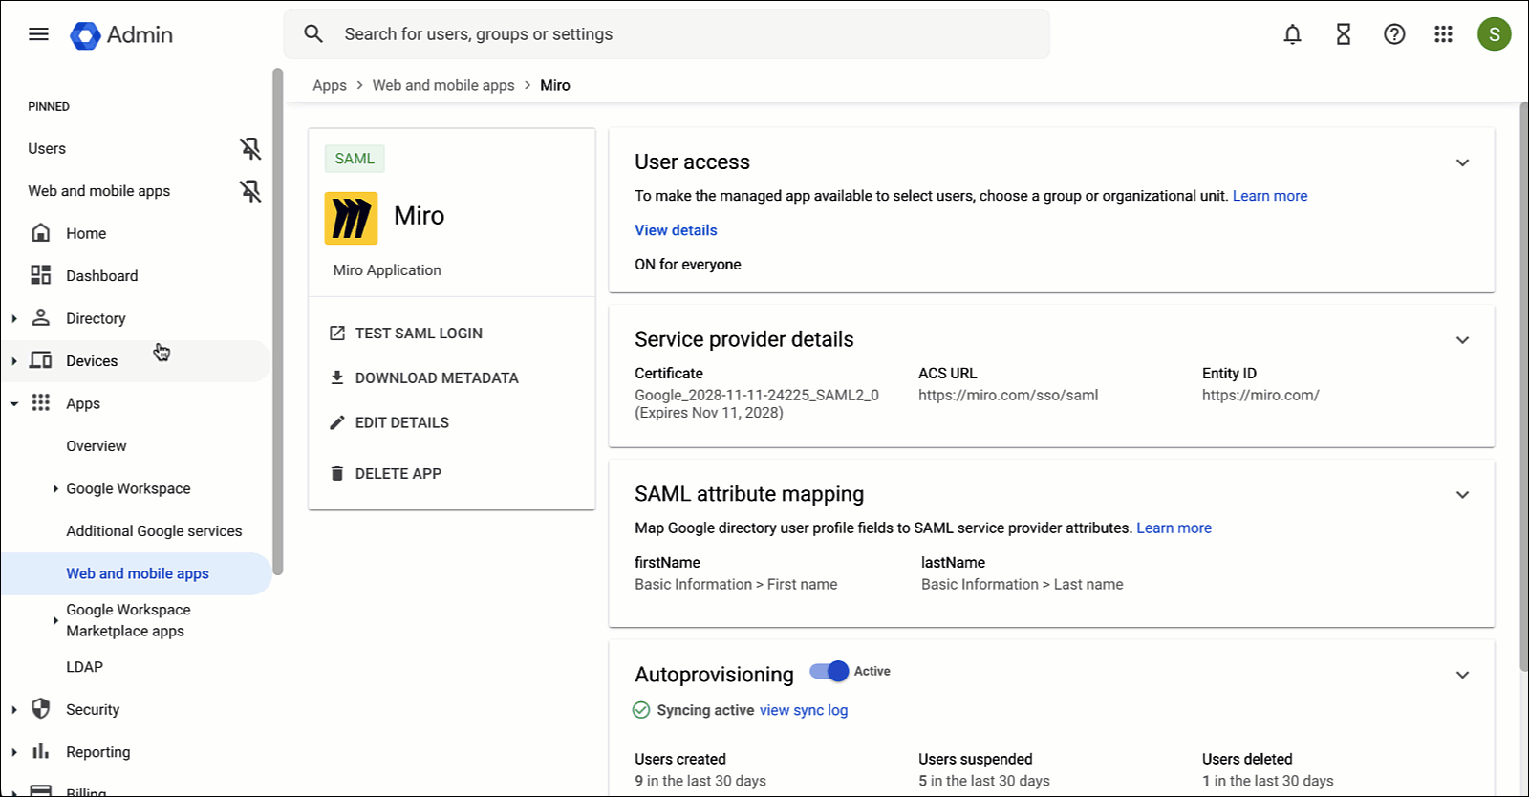Open the main hamburger menu

38,34
